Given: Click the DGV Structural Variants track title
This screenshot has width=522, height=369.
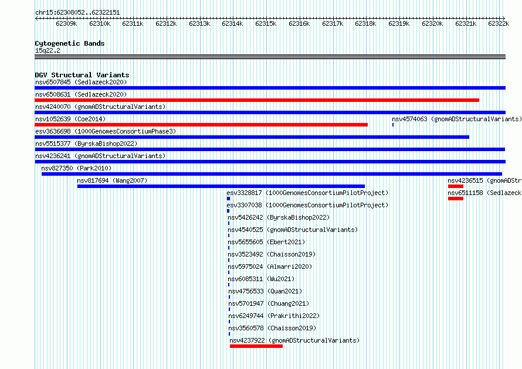Looking at the screenshot, I should pyautogui.click(x=82, y=75).
